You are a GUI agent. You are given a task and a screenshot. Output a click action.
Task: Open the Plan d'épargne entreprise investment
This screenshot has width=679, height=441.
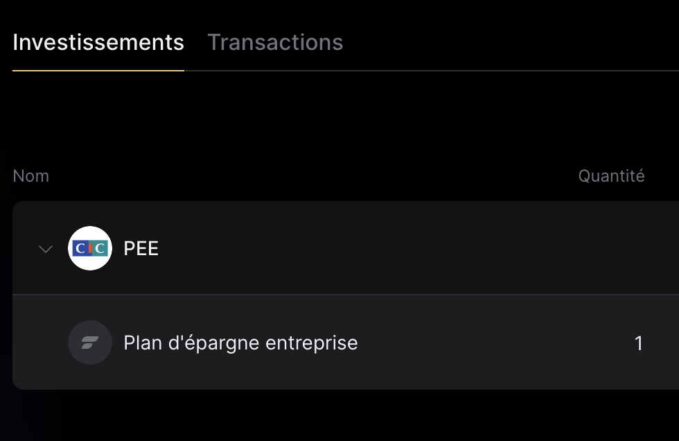[240, 343]
